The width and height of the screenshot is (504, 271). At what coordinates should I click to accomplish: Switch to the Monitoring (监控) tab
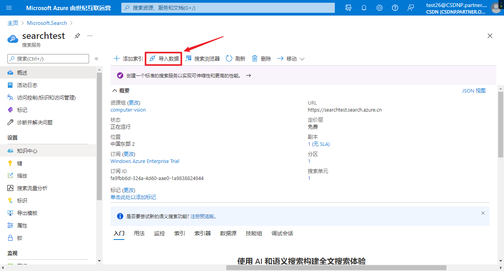pos(159,234)
